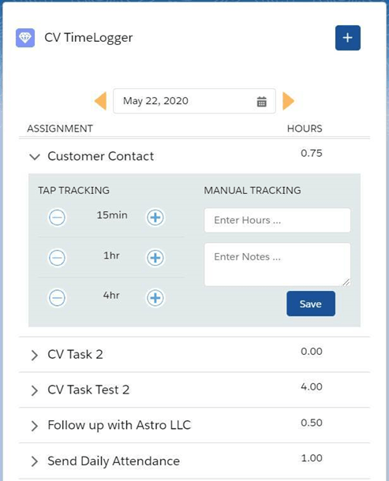The image size is (389, 481).
Task: Subtract 4hr with the minus icon
Action: point(57,298)
